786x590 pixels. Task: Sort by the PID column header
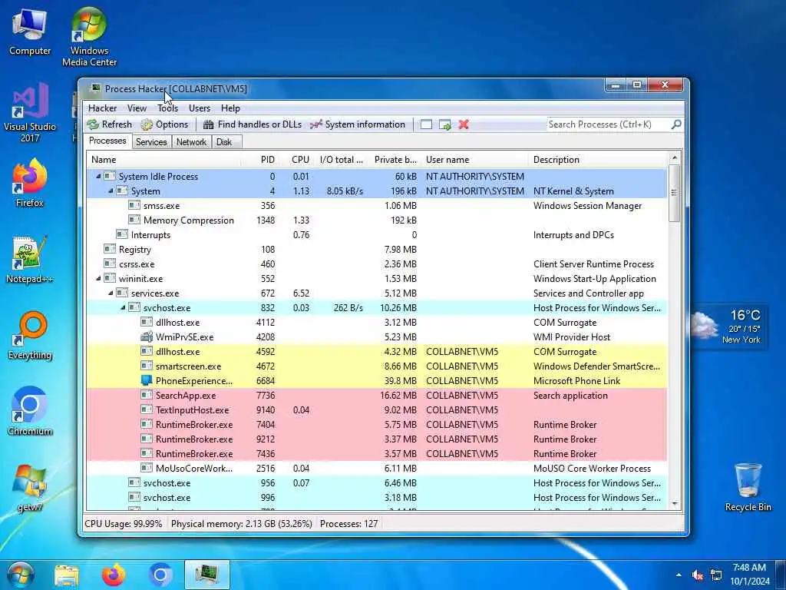coord(261,160)
